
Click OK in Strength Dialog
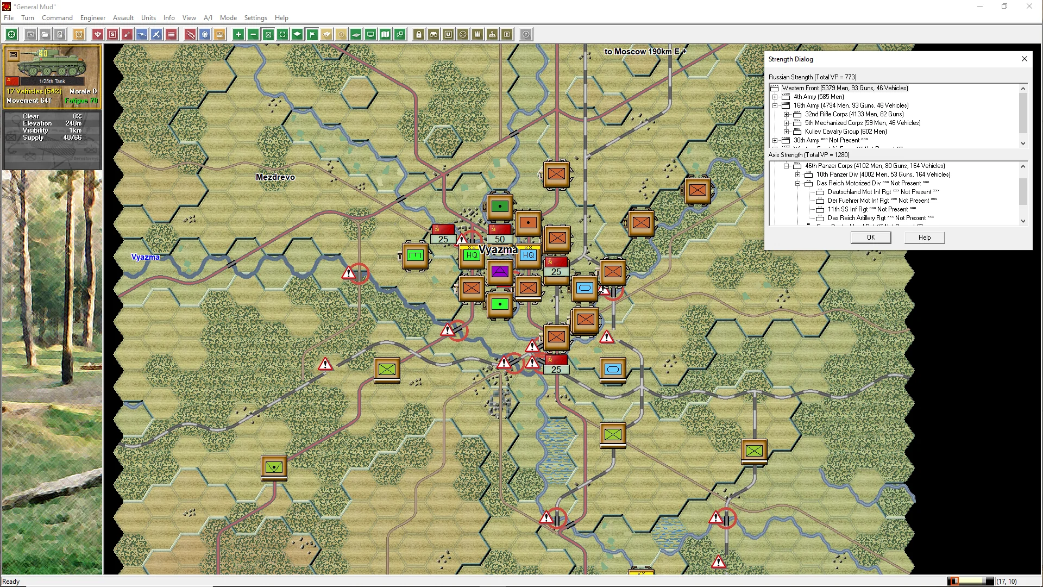point(870,238)
